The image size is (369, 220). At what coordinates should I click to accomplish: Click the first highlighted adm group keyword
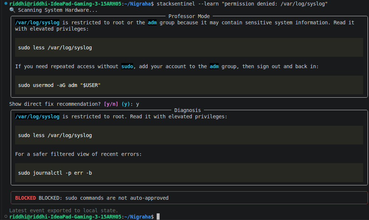point(152,22)
